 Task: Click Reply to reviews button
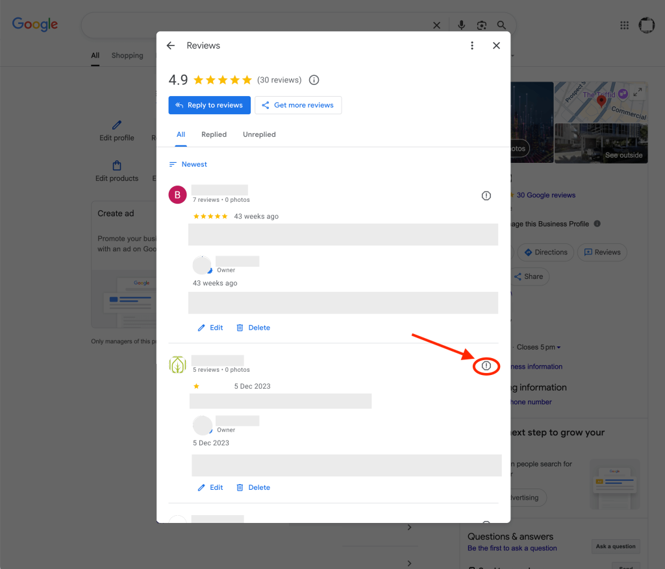click(208, 105)
